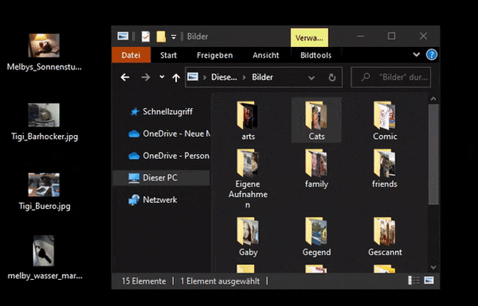This screenshot has width=478, height=306.
Task: Open the quick access toolbar customize dropdown
Action: [x=173, y=37]
